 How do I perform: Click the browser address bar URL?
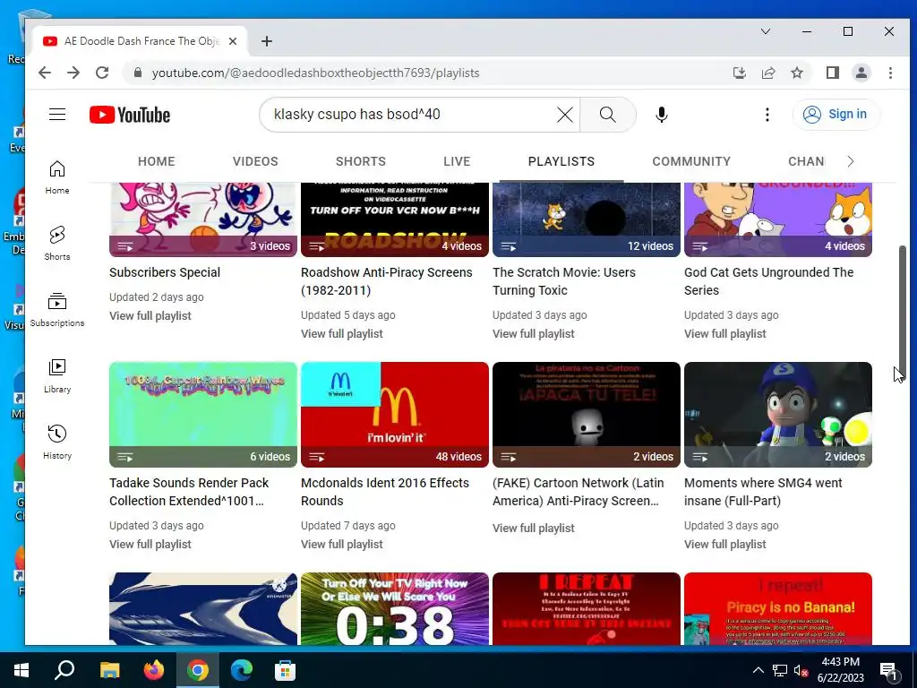[x=316, y=73]
